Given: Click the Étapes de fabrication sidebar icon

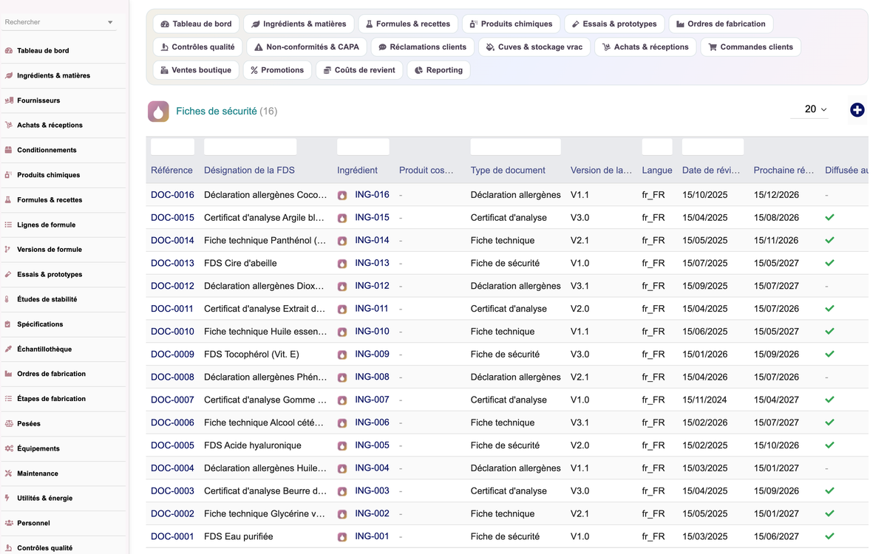Looking at the screenshot, I should [9, 399].
